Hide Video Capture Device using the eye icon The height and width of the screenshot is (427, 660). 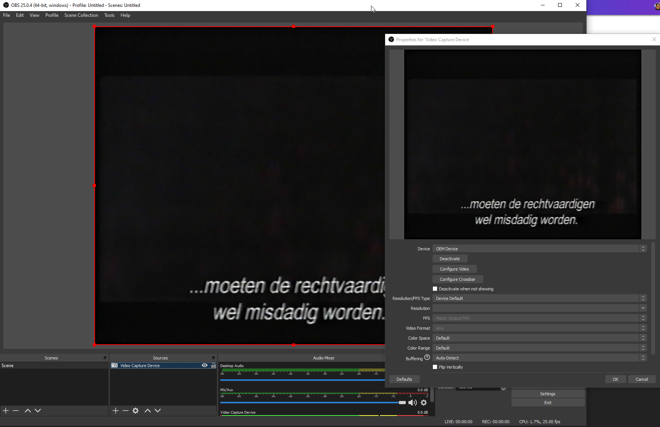(205, 366)
